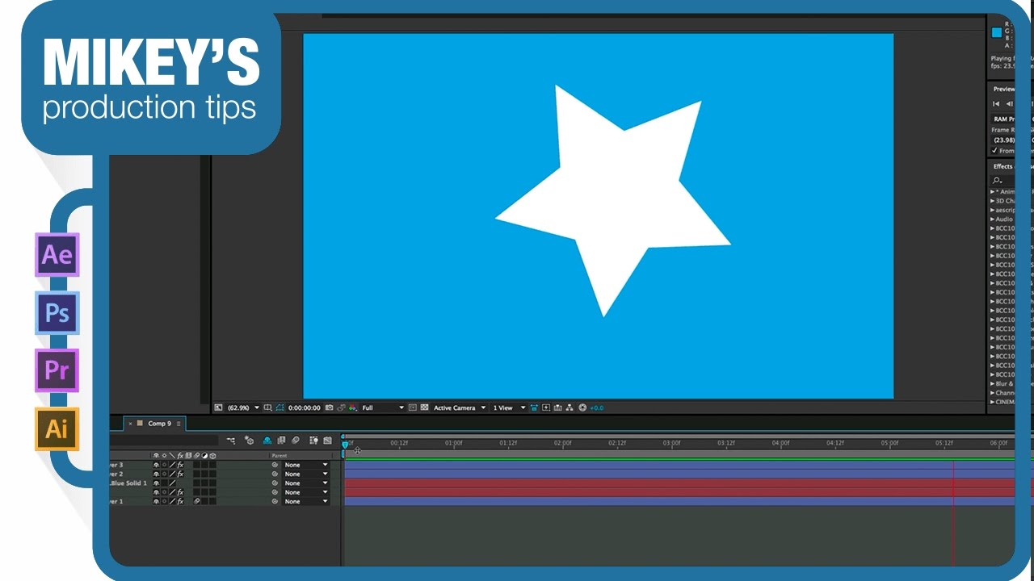This screenshot has height=581, width=1034.
Task: Toggle the shy switch on Layer 3
Action: coord(156,465)
